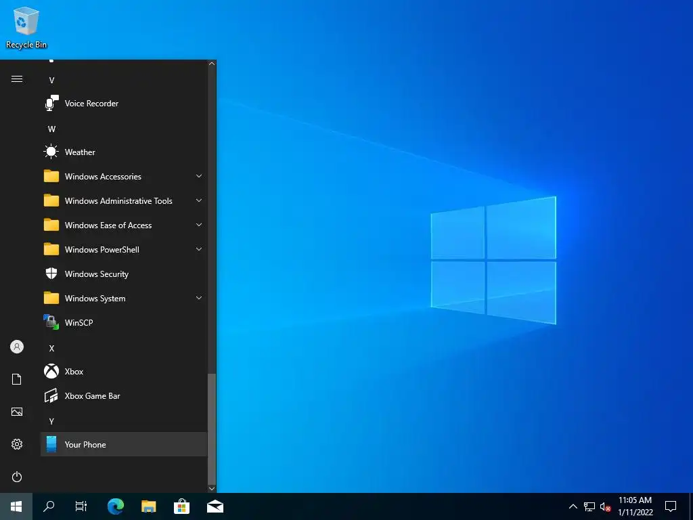Open the Mail app from the taskbar
Screen dimensions: 693x520
click(x=215, y=506)
